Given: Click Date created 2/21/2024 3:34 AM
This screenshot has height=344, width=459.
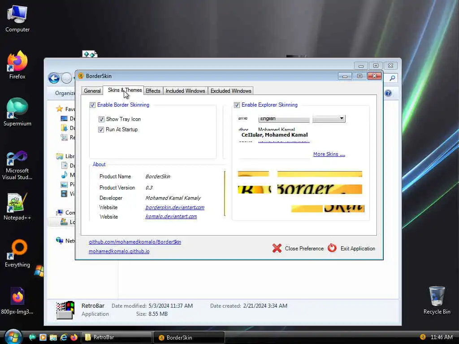Looking at the screenshot, I should 248,305.
